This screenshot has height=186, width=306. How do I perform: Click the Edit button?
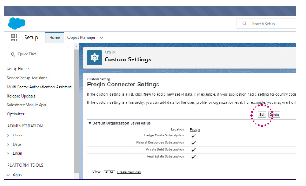262,115
